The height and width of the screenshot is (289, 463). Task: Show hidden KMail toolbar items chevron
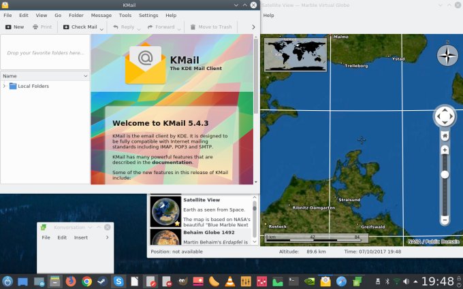click(x=253, y=27)
